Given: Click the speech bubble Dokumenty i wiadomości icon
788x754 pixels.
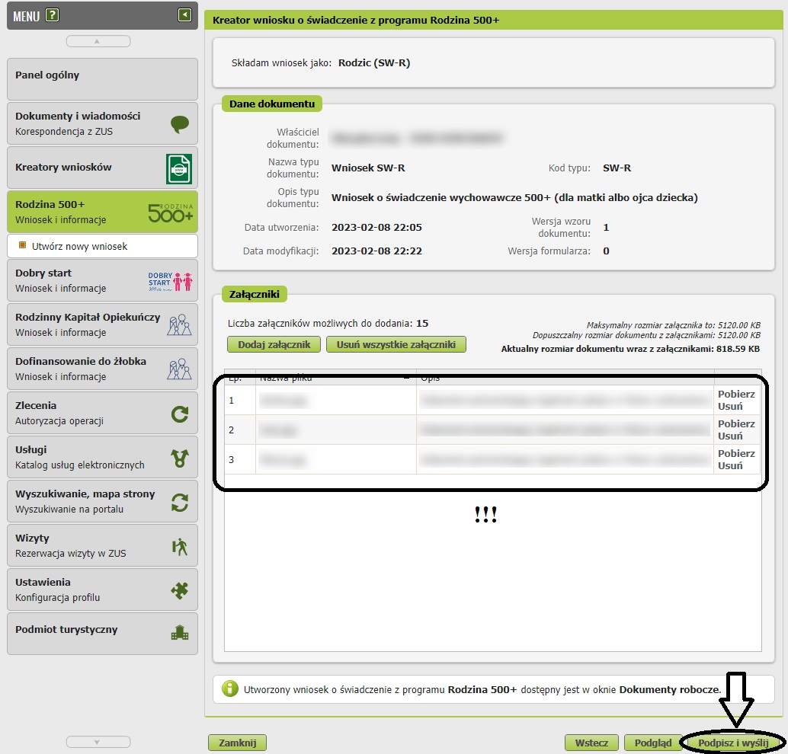Looking at the screenshot, I should (x=179, y=124).
